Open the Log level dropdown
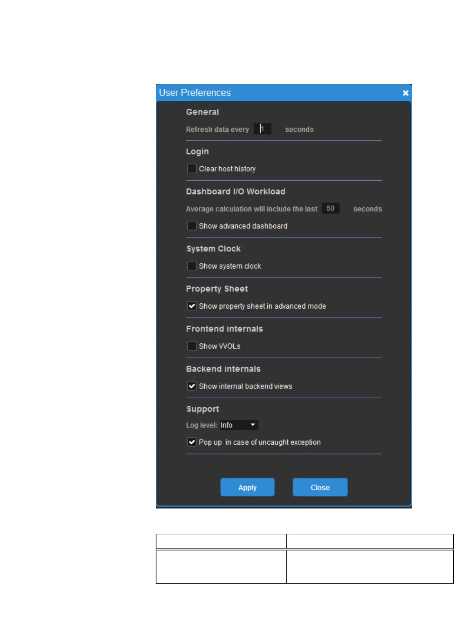The height and width of the screenshot is (621, 467). click(239, 425)
